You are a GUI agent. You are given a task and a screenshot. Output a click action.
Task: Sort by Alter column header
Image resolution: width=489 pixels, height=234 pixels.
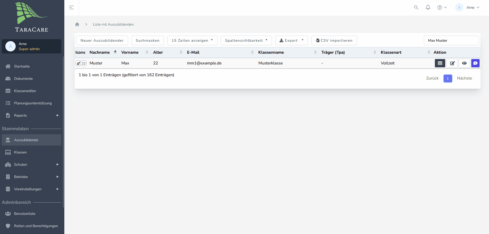[168, 52]
